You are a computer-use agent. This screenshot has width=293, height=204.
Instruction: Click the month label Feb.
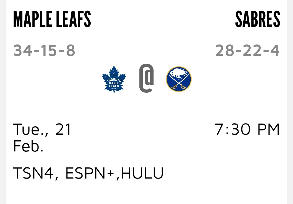(28, 146)
